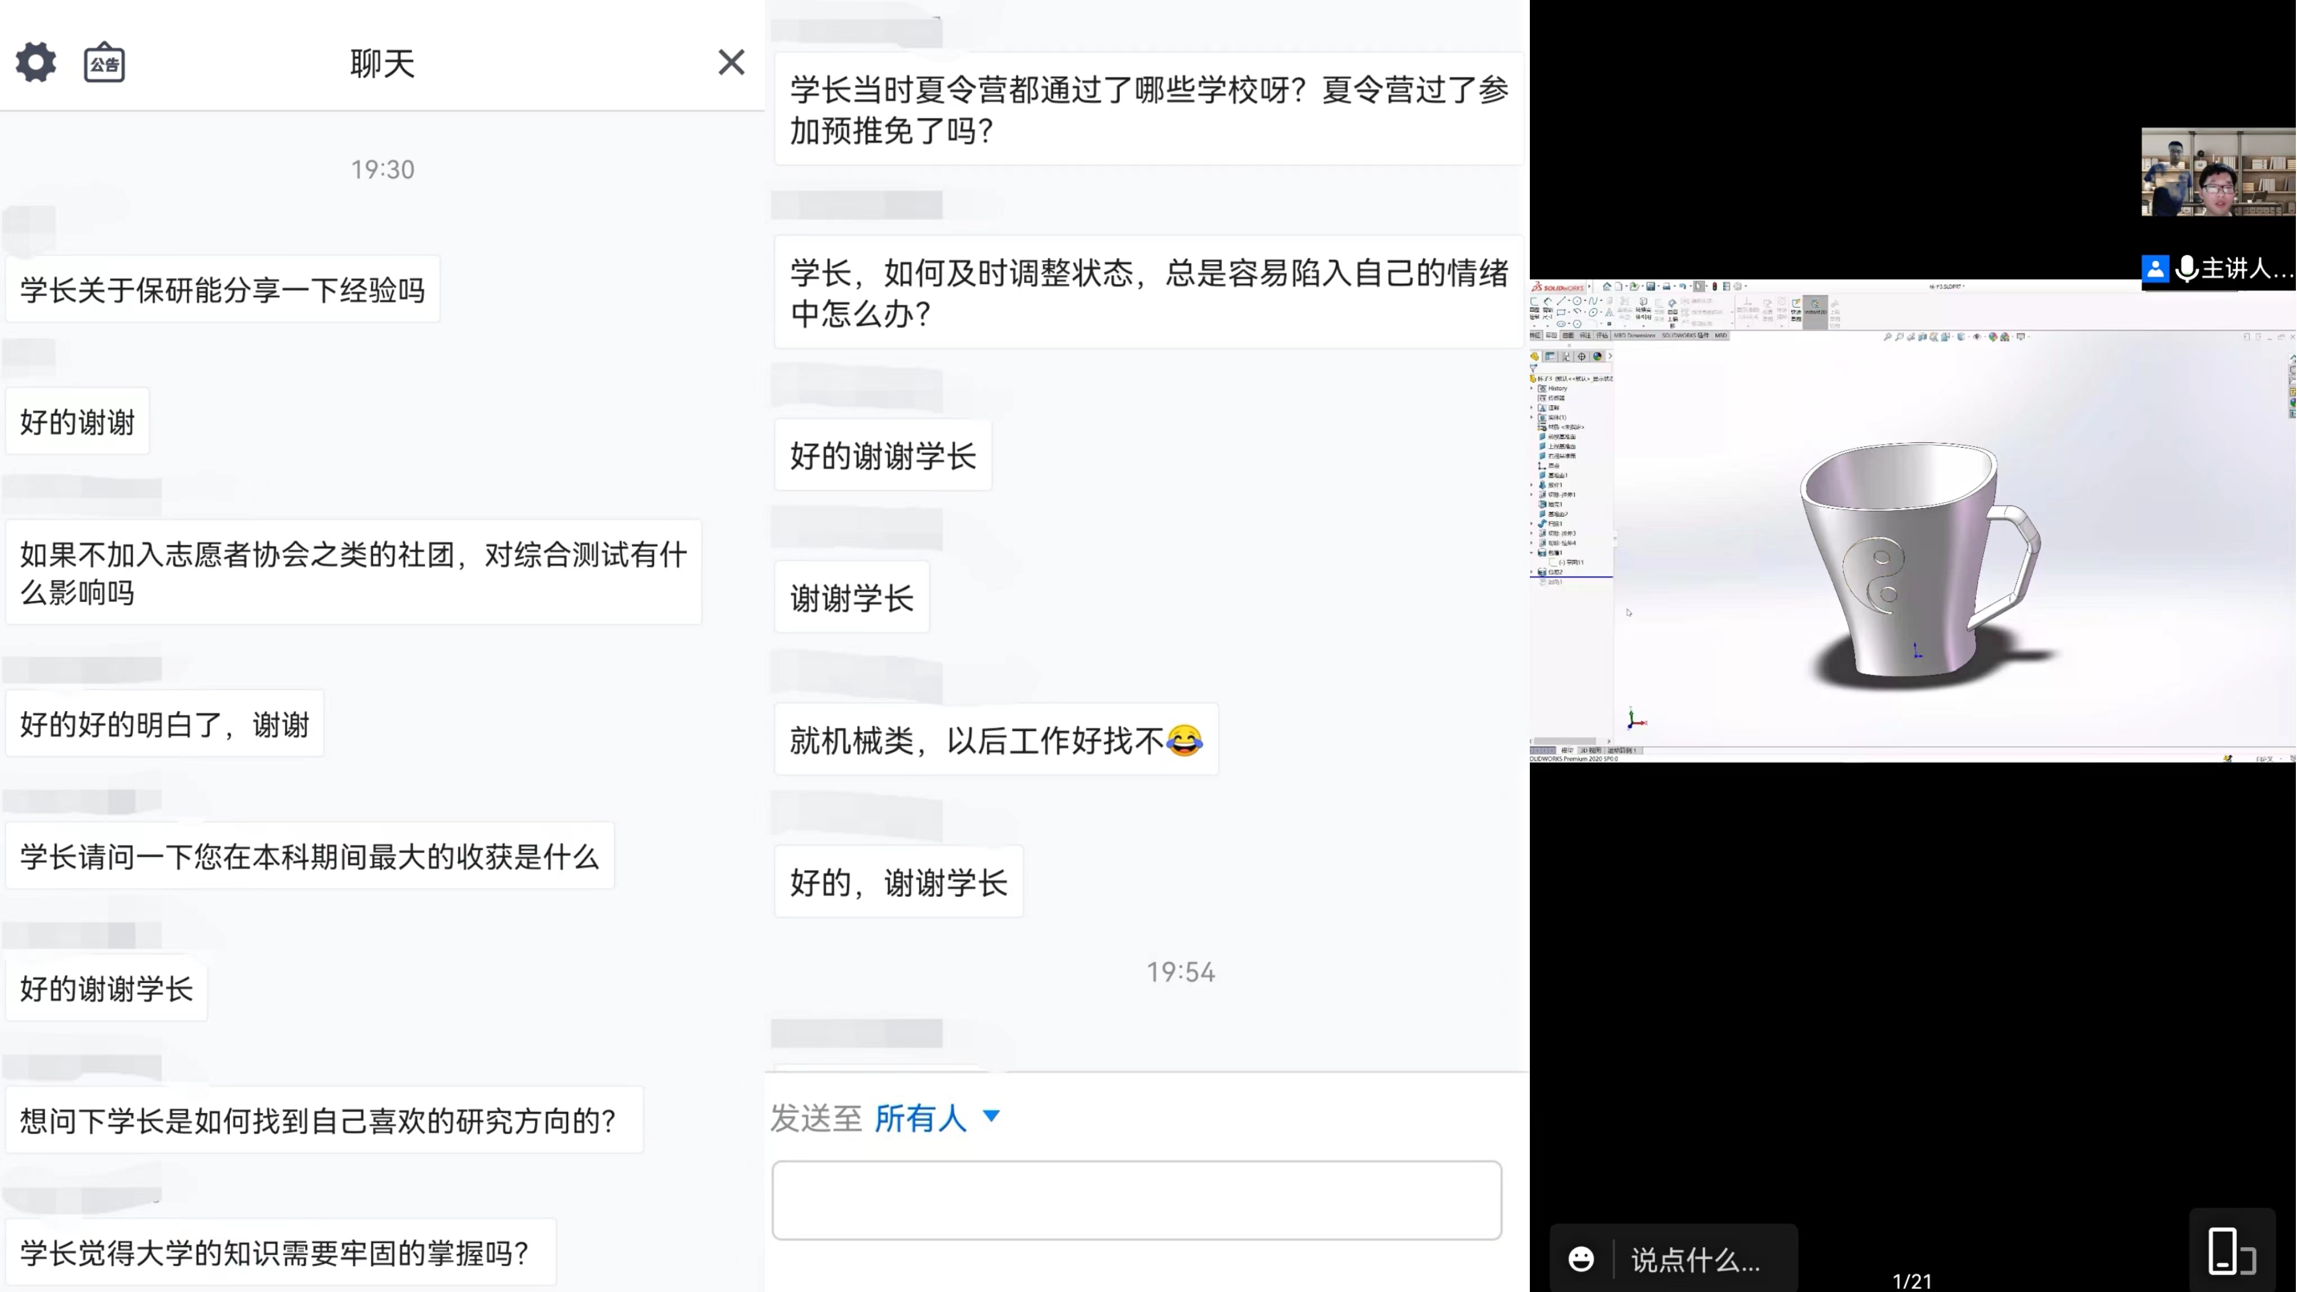Click the appearance color sphere tab
The height and width of the screenshot is (1292, 2297).
tap(1597, 357)
